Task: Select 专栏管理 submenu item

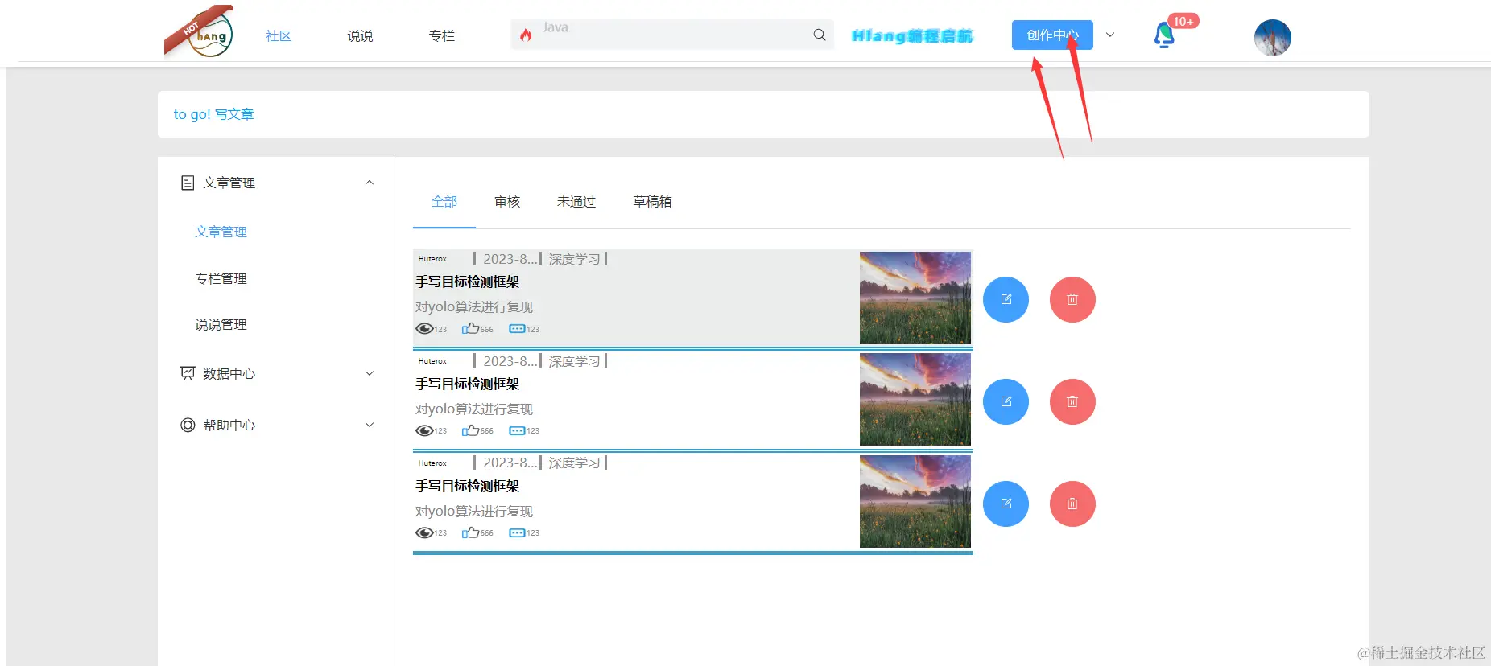Action: 221,278
